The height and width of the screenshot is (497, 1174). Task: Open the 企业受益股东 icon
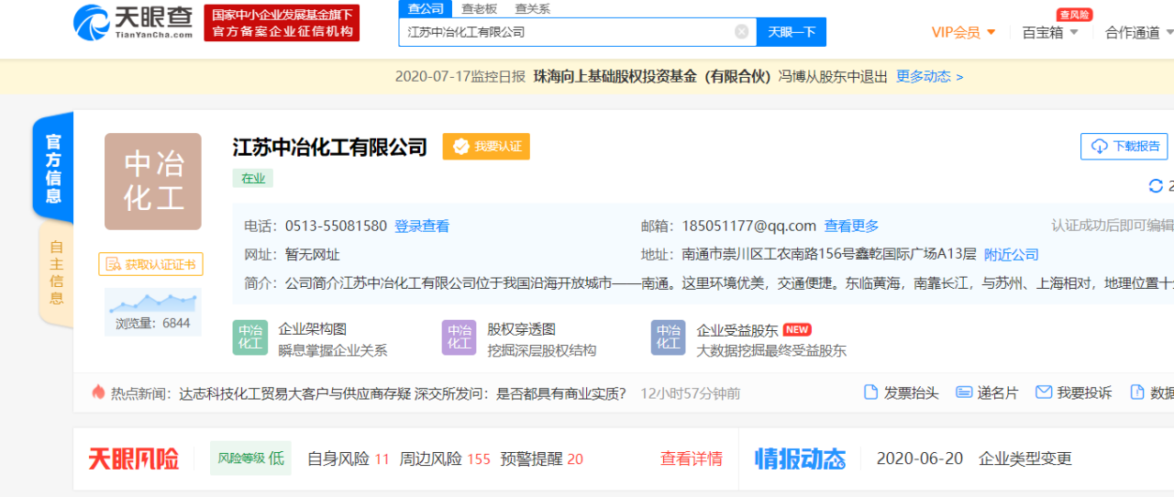point(669,337)
